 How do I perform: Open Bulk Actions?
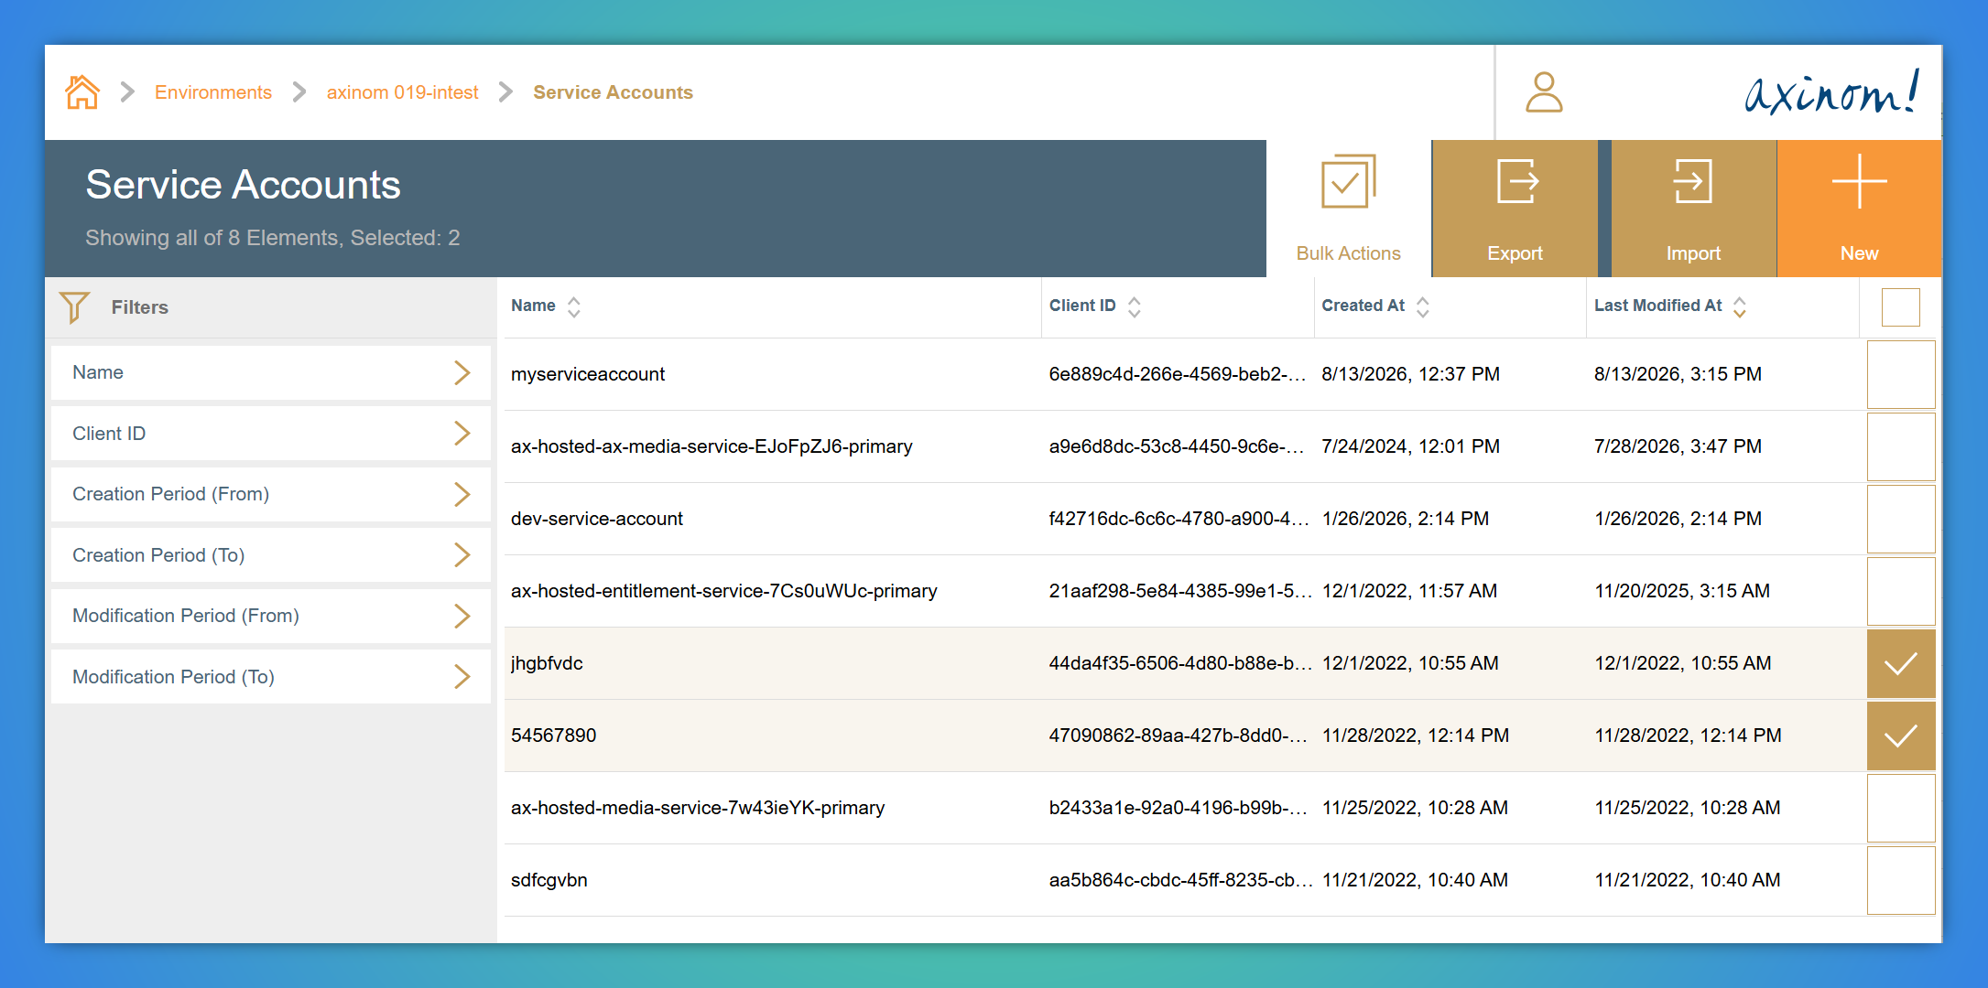coord(1348,209)
